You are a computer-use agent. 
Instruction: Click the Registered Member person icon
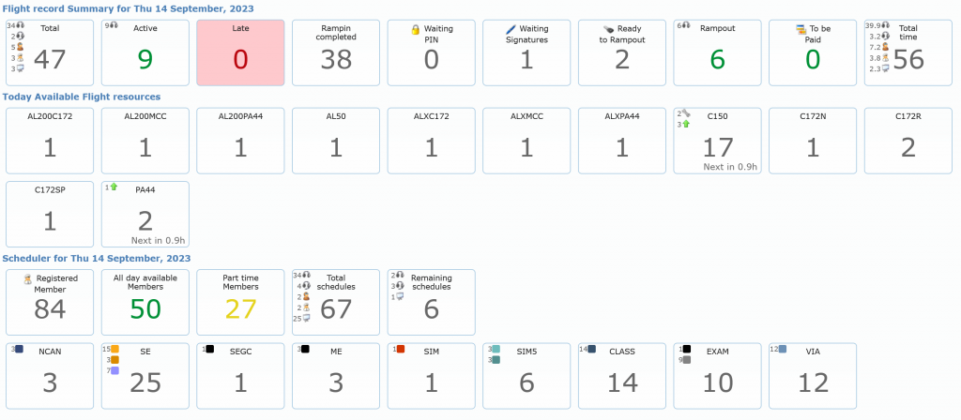pyautogui.click(x=28, y=278)
